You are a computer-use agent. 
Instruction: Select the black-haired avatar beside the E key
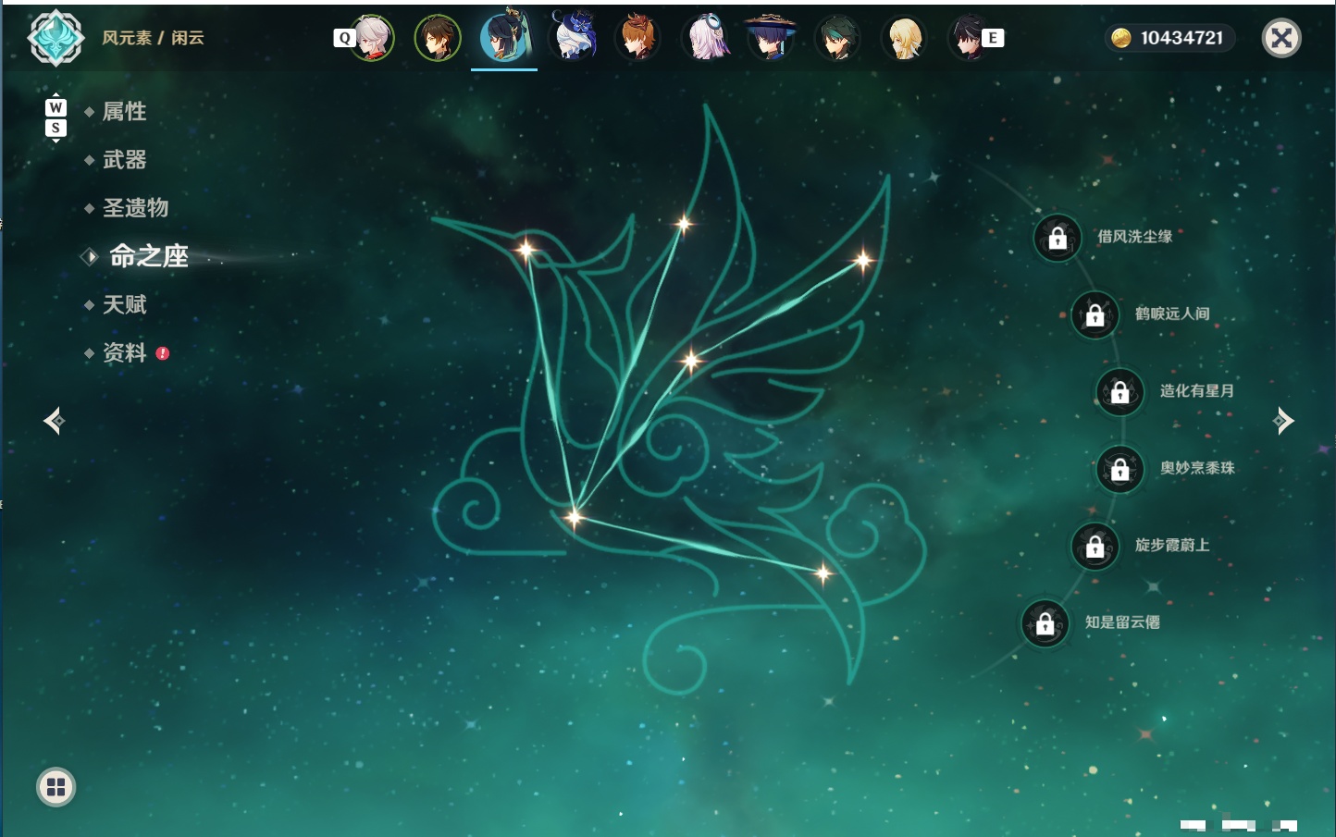pyautogui.click(x=969, y=38)
